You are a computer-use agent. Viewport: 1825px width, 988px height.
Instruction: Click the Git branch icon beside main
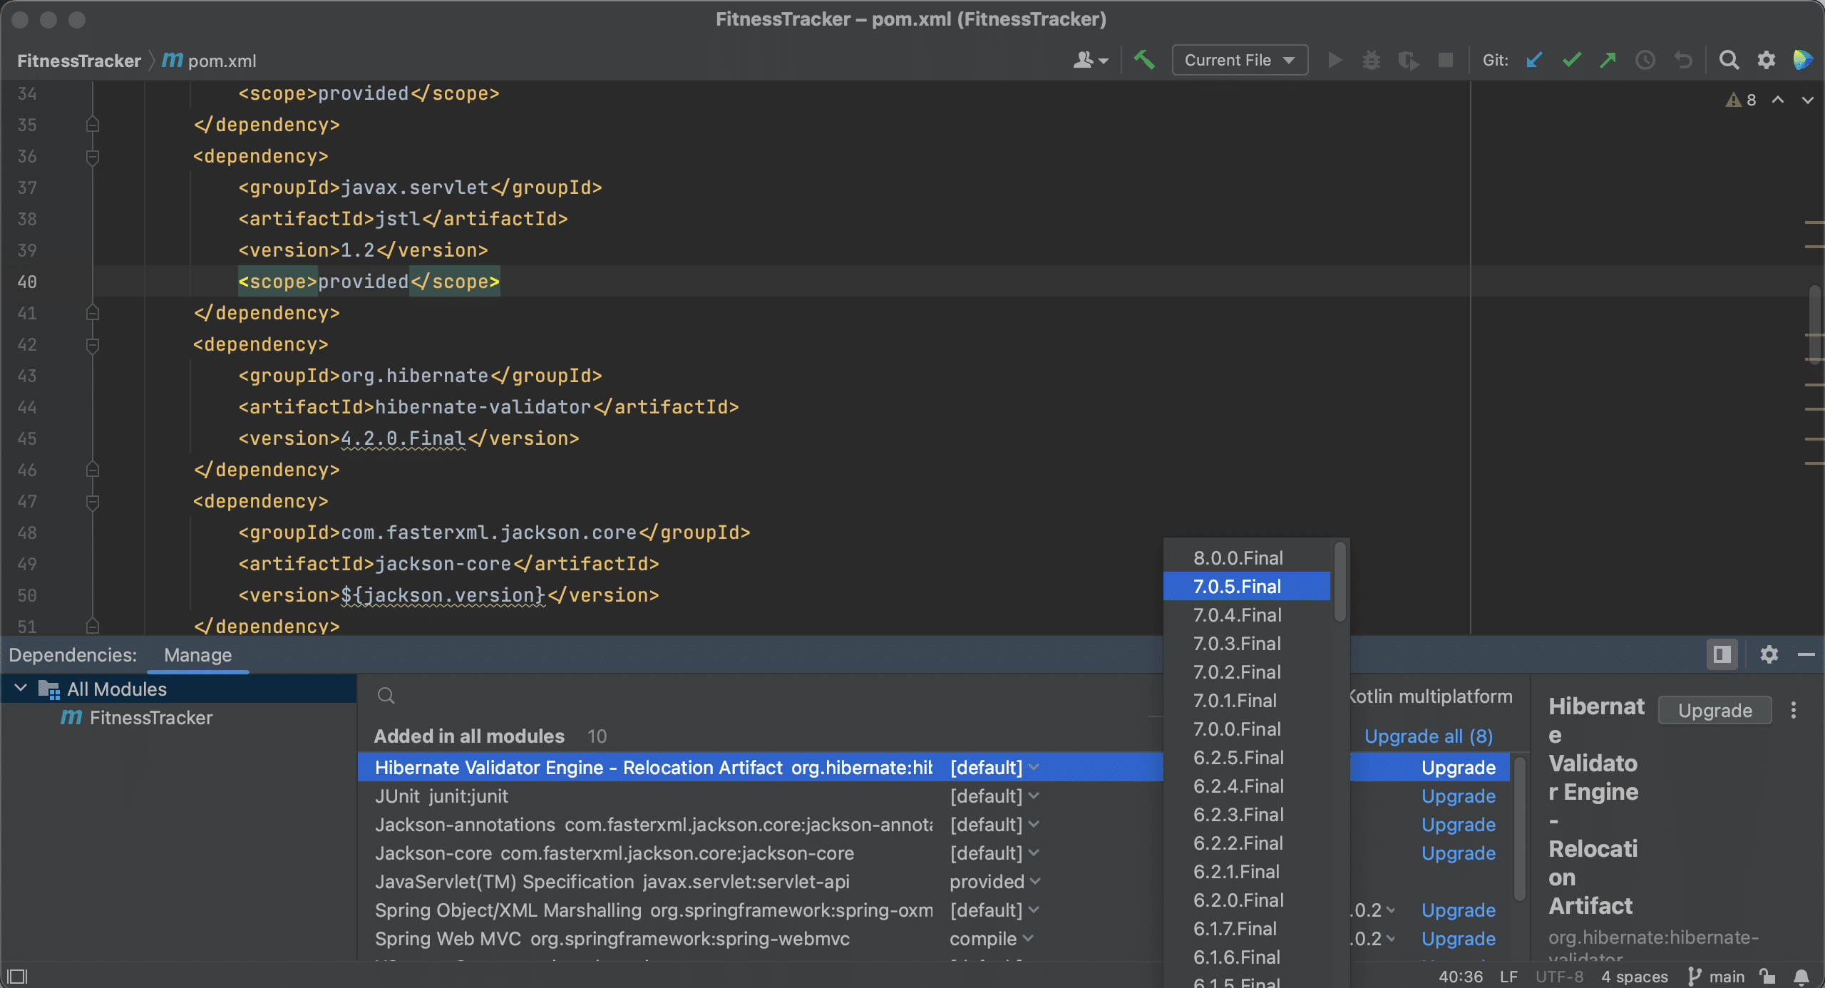pos(1695,977)
